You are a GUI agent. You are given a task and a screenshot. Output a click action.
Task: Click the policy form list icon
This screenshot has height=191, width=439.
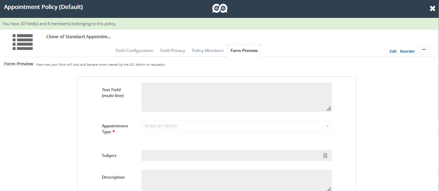[x=23, y=42]
